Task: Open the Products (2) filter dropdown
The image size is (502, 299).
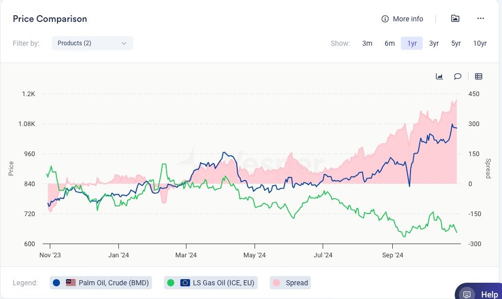Action: click(92, 43)
